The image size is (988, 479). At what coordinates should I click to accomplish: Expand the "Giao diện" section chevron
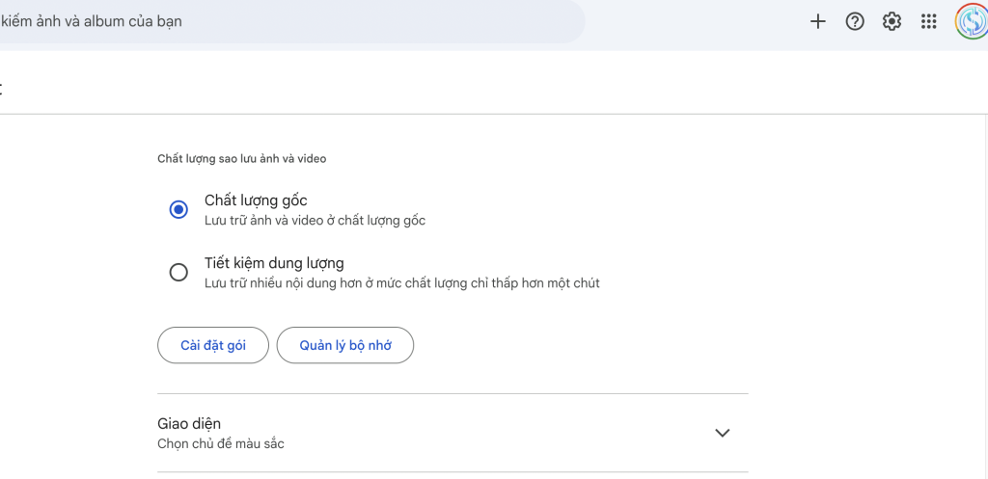point(722,433)
